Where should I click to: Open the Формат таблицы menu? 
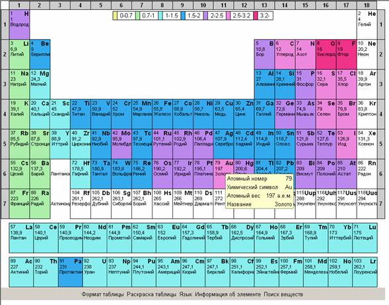pos(102,294)
